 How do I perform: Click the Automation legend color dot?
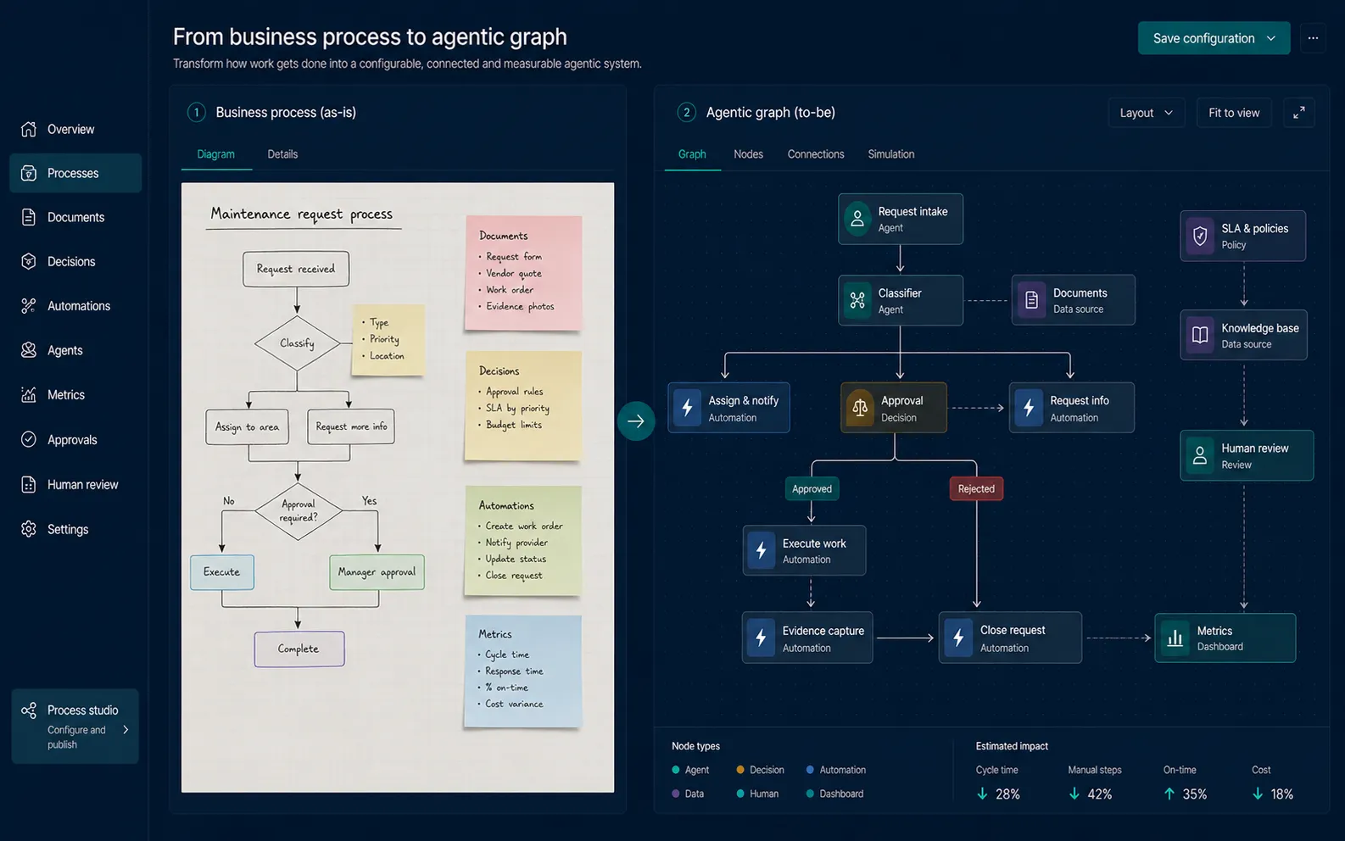(810, 770)
